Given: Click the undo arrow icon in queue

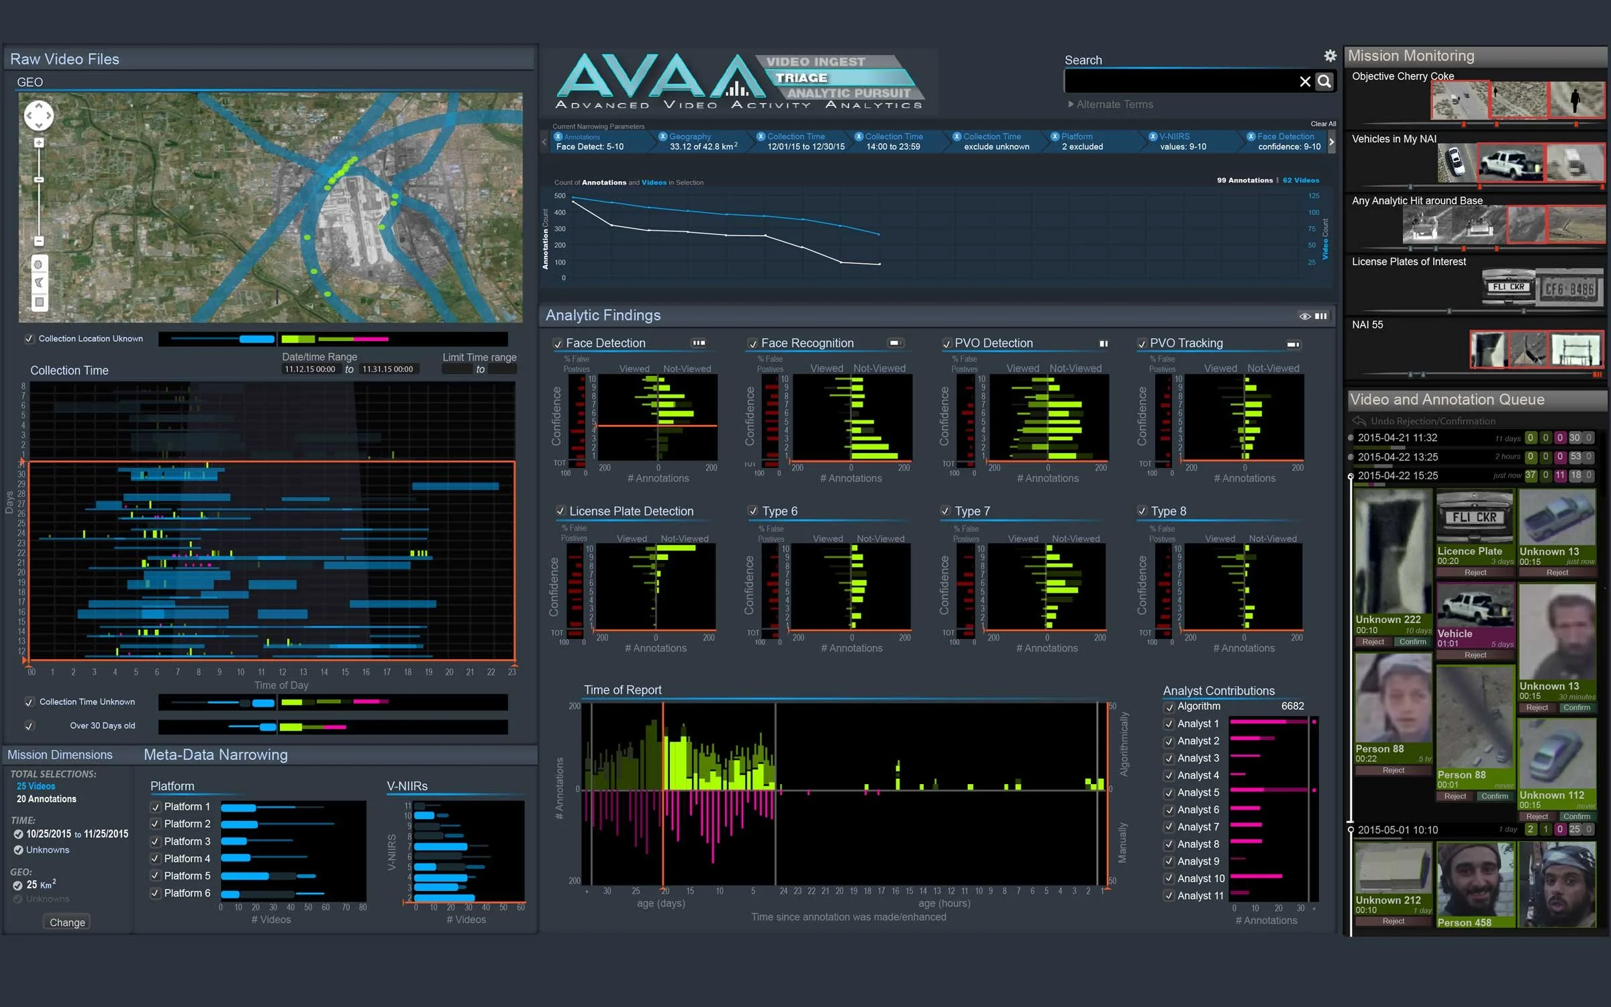Looking at the screenshot, I should [x=1359, y=421].
